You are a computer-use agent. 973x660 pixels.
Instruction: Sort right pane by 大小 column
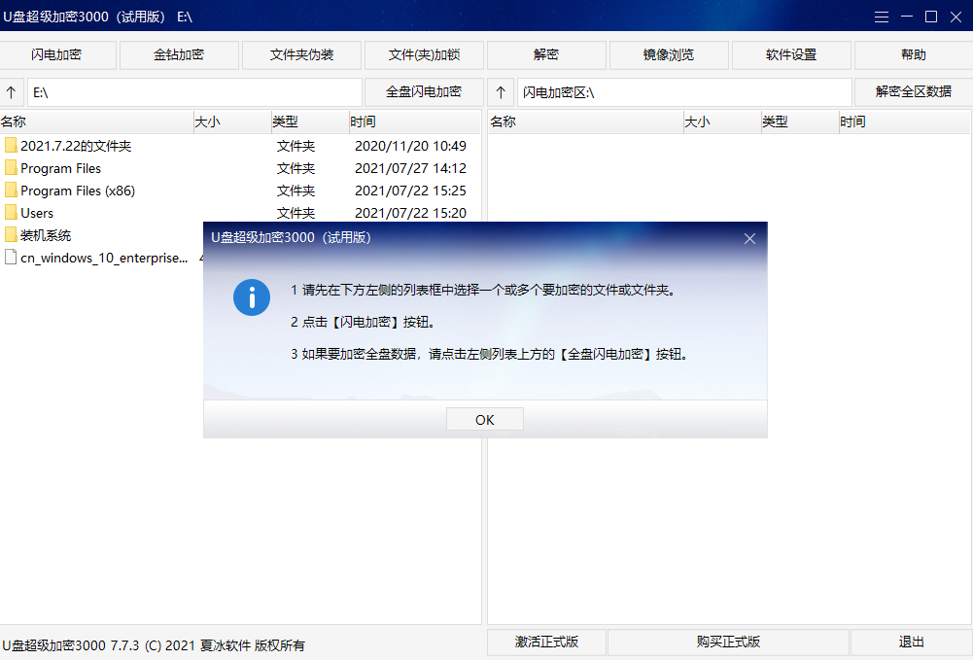722,122
